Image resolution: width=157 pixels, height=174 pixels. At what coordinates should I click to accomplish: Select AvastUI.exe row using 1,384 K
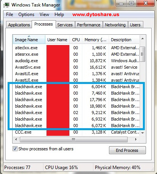(x=76, y=80)
